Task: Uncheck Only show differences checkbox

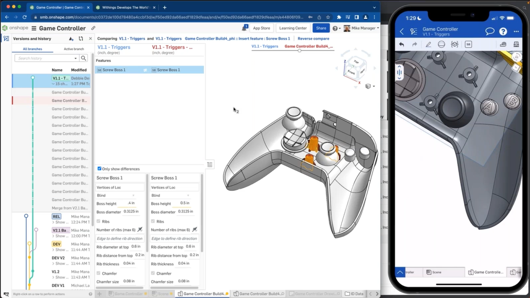Action: coord(99,169)
